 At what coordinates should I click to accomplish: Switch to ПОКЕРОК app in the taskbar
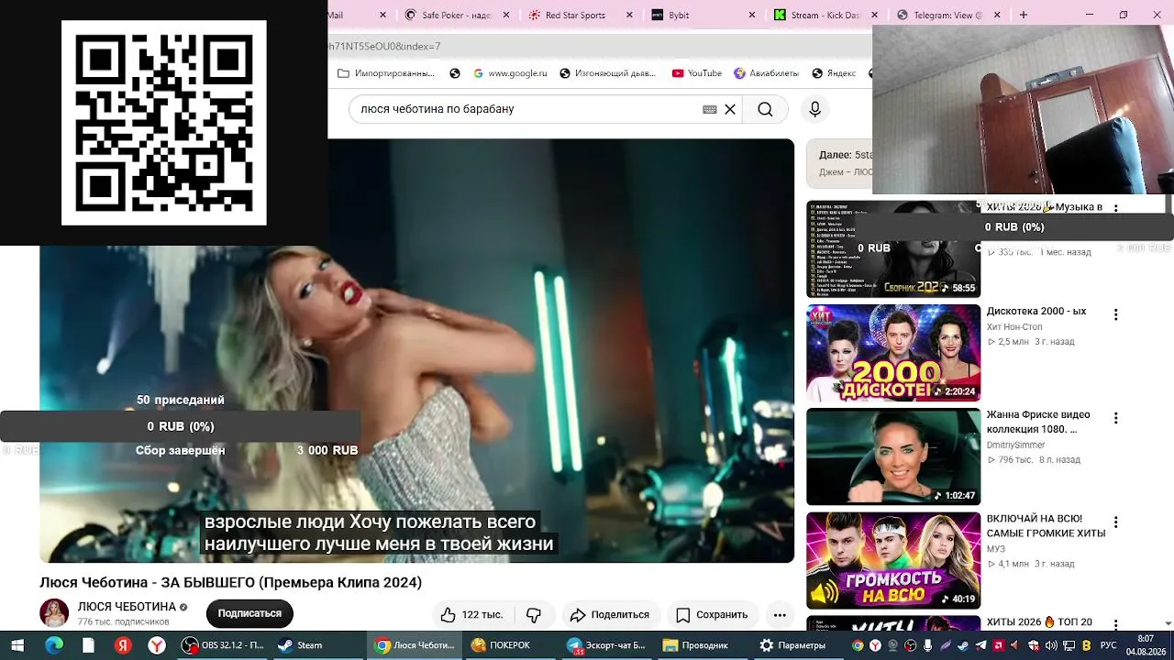pos(509,645)
